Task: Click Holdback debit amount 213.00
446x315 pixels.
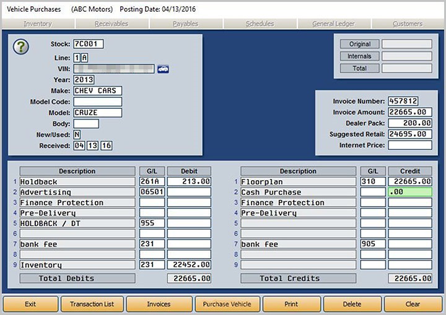Action: [189, 181]
